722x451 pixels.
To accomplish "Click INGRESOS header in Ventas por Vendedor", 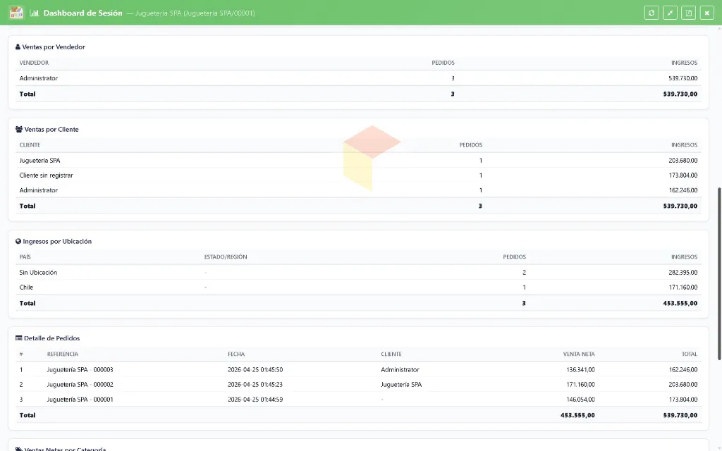I will [684, 63].
